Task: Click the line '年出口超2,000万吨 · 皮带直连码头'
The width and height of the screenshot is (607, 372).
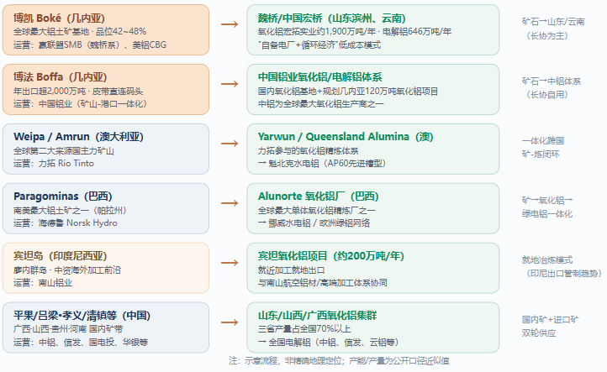Action: tap(78, 92)
